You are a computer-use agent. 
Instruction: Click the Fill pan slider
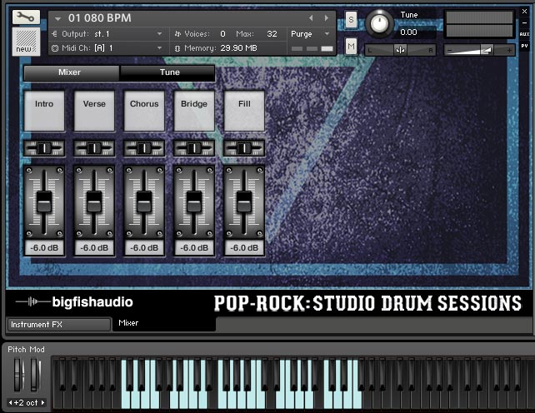click(244, 148)
